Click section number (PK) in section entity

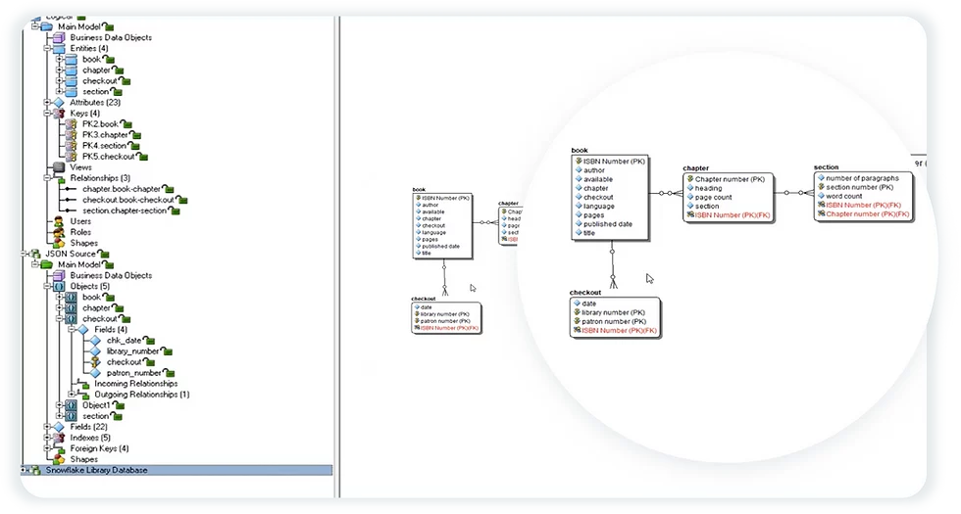(859, 187)
